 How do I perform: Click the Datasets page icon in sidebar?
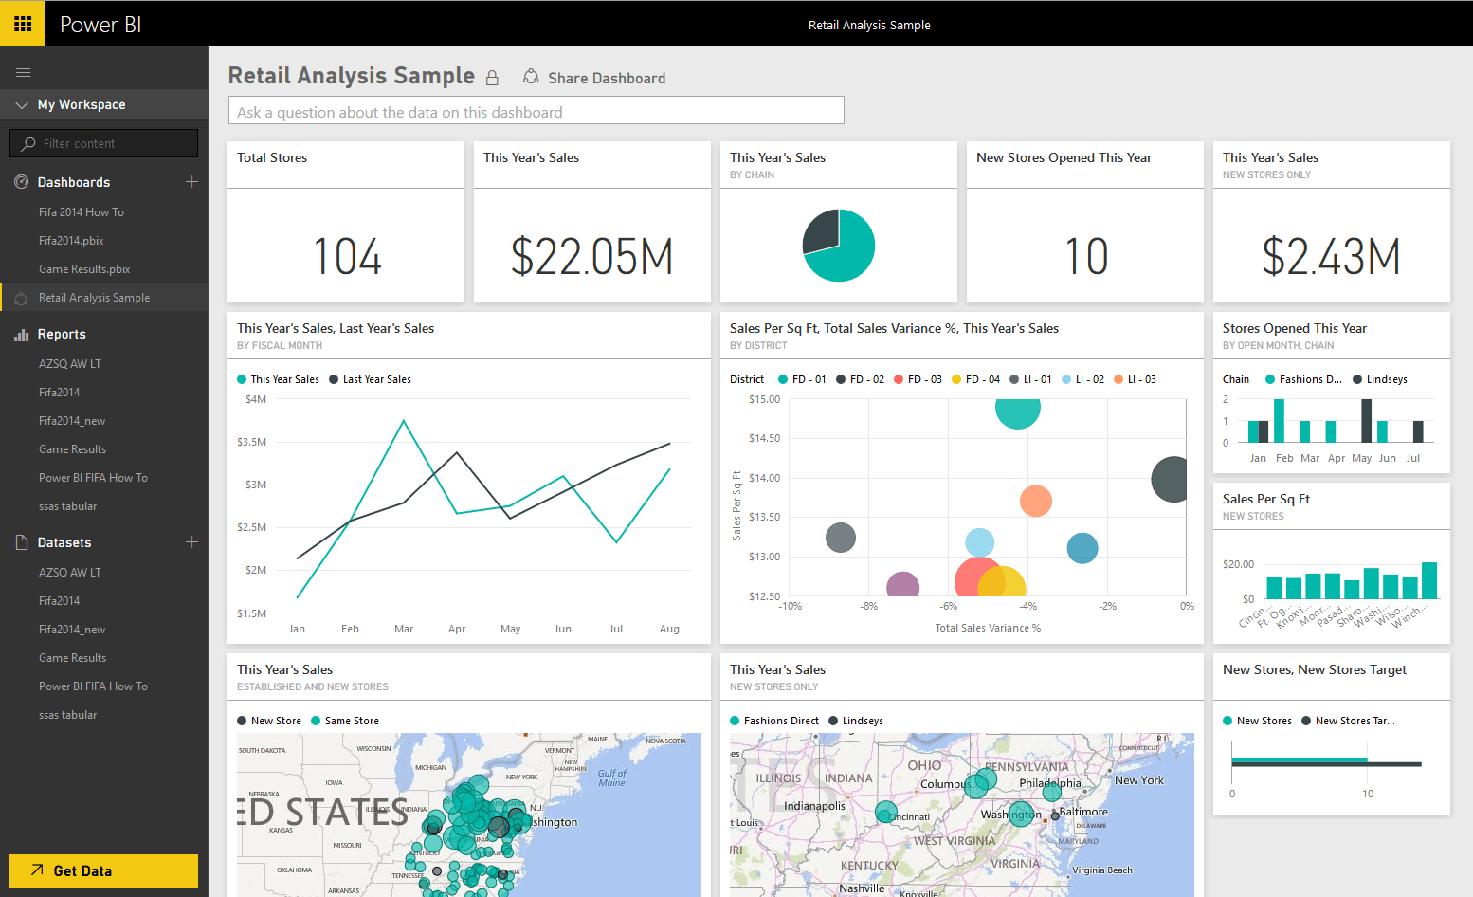tap(21, 541)
